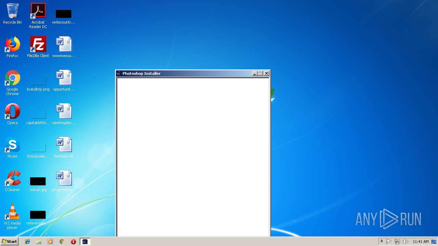Image resolution: width=438 pixels, height=246 pixels.
Task: Open the Recycle Bin desktop icon
Action: tap(12, 14)
